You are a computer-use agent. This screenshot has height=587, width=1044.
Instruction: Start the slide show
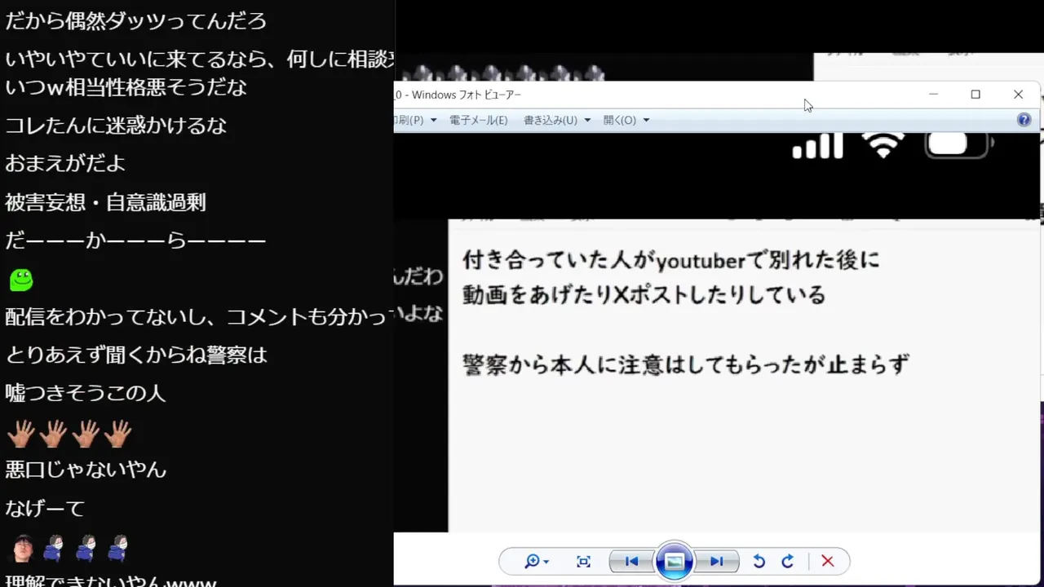(x=674, y=561)
